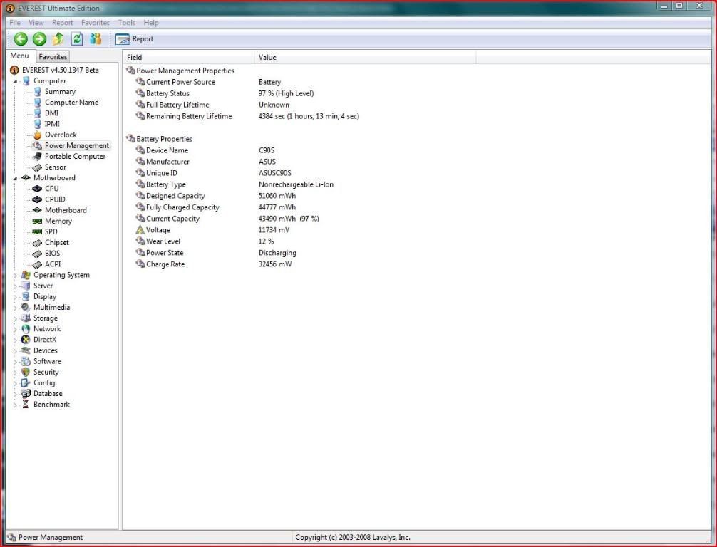Select the Battery Properties group row

159,139
